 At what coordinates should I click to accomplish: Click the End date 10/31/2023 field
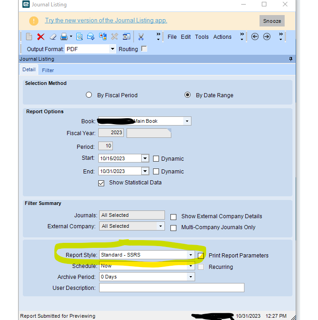[x=120, y=171]
